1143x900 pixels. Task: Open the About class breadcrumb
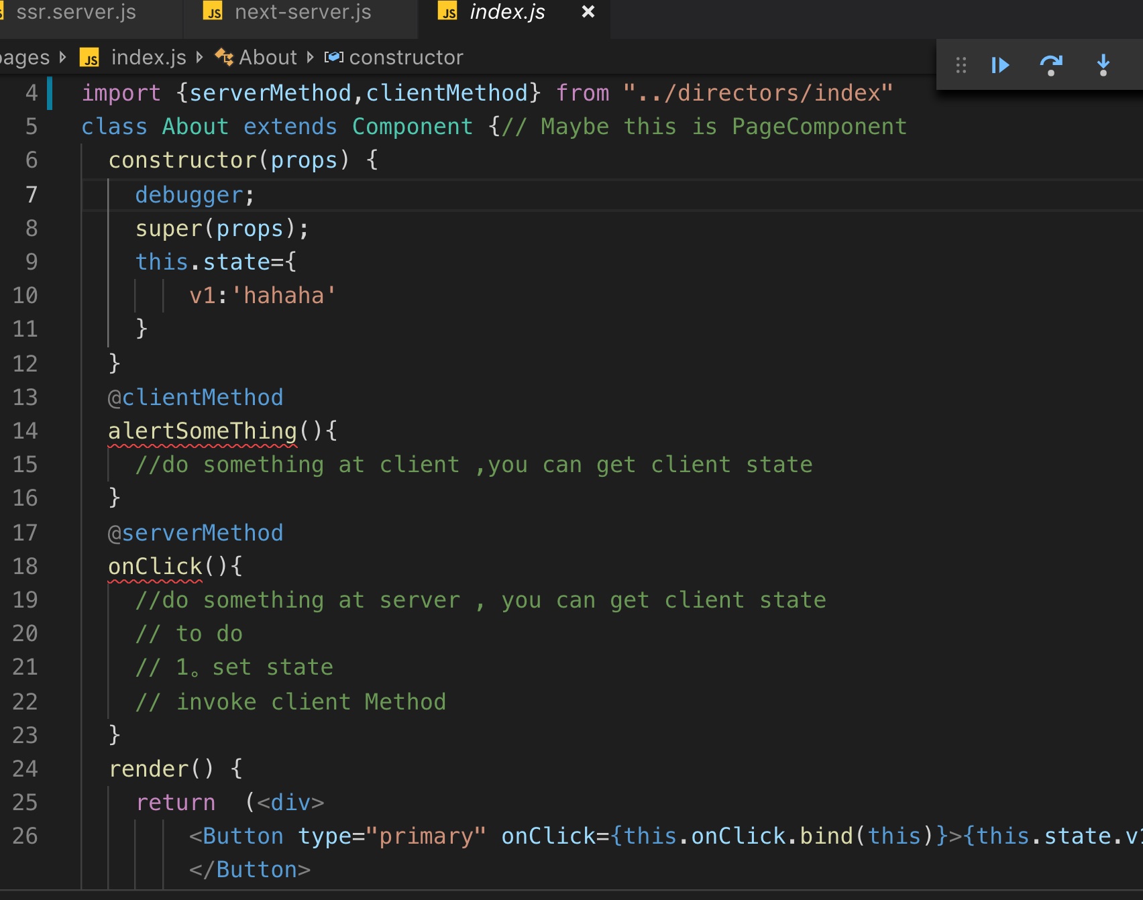(268, 58)
